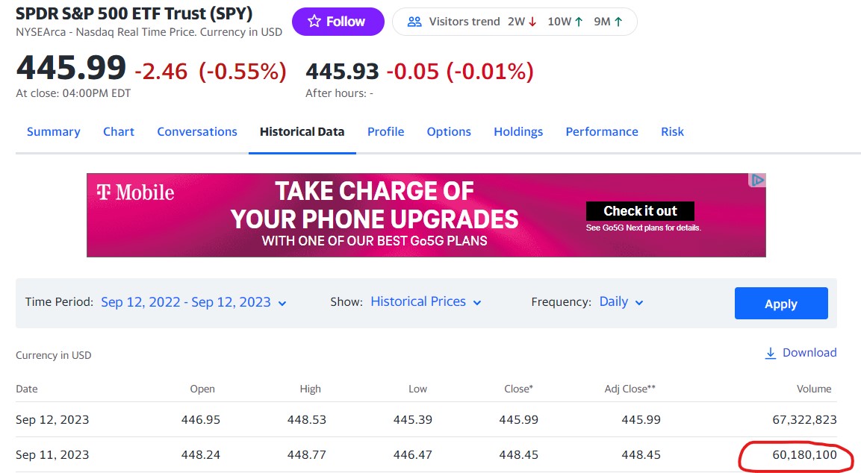The width and height of the screenshot is (861, 473).
Task: Go to the Conversations tab
Action: pos(197,131)
